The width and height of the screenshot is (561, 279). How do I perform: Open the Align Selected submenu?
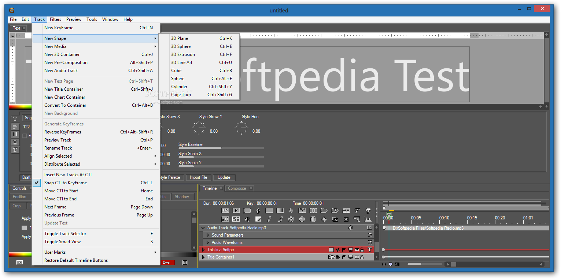click(96, 156)
